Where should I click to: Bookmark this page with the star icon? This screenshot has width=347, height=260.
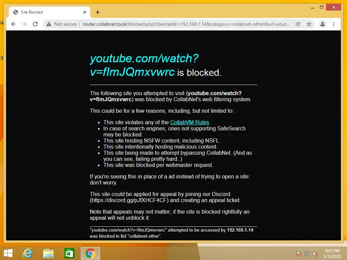coord(309,24)
